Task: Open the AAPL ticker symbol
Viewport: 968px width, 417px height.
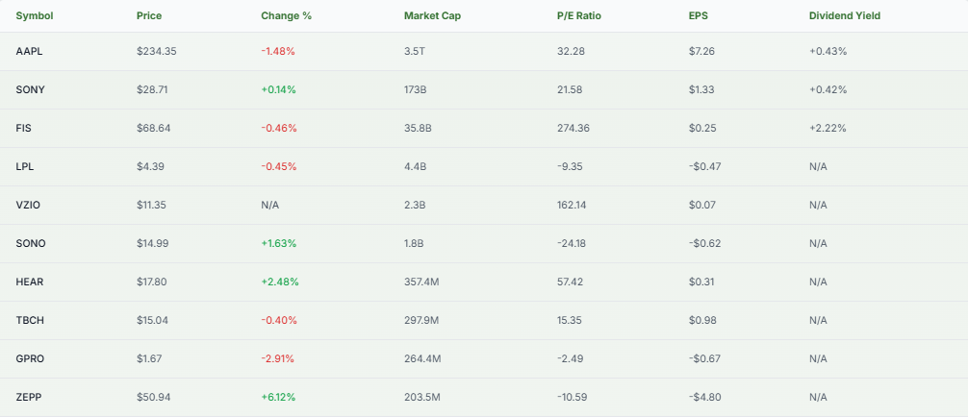Action: [30, 51]
